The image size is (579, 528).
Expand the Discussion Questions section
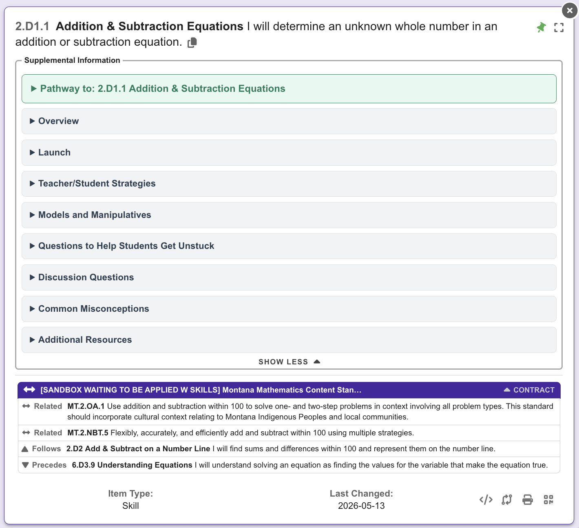click(x=289, y=277)
